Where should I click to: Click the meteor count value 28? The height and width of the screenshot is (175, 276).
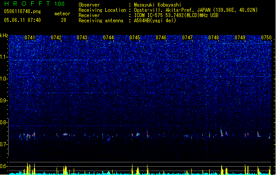tap(64, 20)
